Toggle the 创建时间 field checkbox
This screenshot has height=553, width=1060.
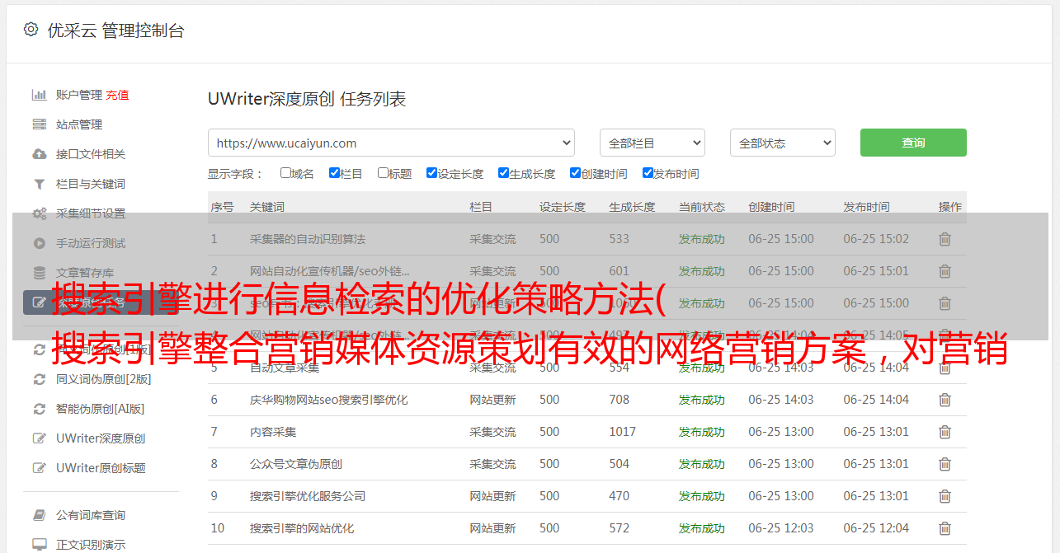click(575, 173)
